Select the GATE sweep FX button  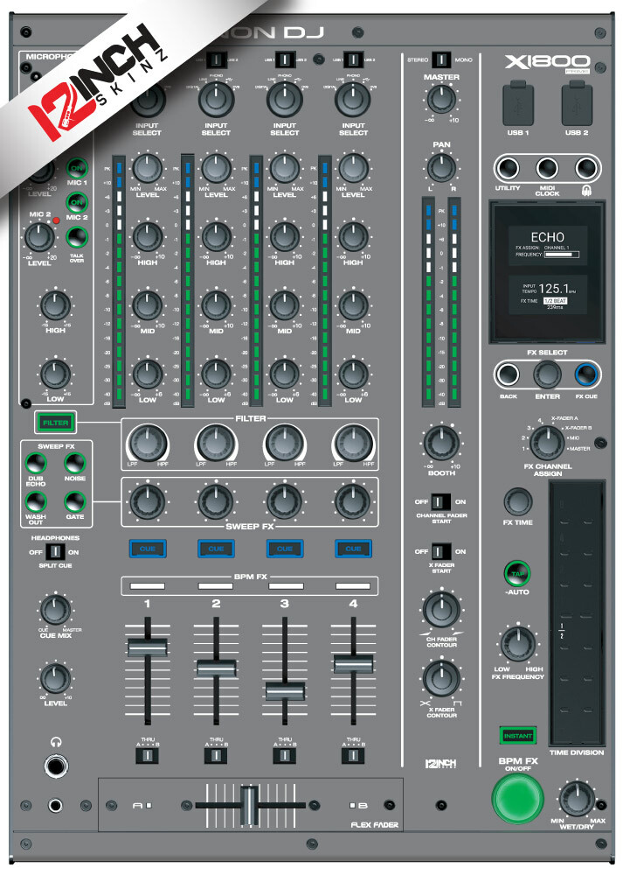pyautogui.click(x=74, y=501)
